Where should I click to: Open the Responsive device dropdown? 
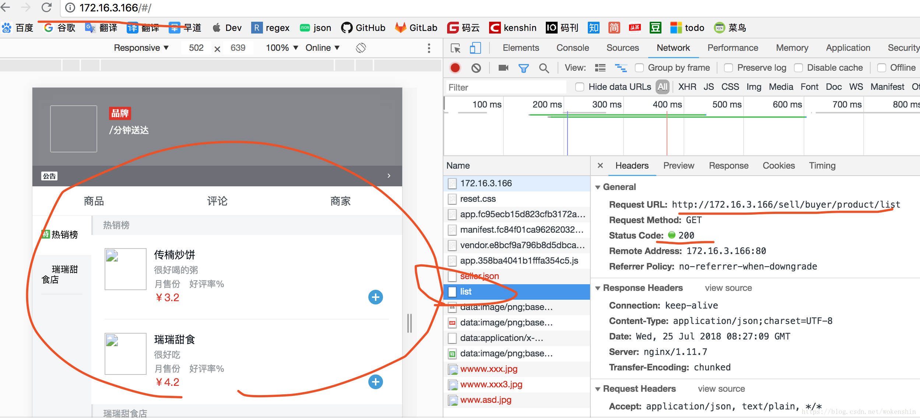141,48
